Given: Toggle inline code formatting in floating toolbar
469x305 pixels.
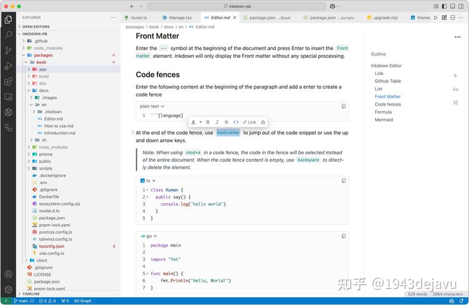Looking at the screenshot, I should coord(236,122).
